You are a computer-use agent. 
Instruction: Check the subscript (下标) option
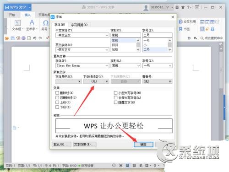[57, 107]
